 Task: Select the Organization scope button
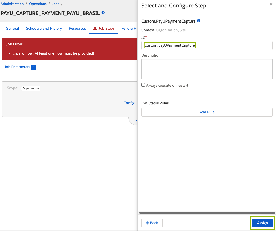tap(31, 88)
